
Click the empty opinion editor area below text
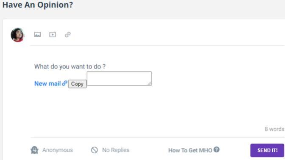pos(156,109)
